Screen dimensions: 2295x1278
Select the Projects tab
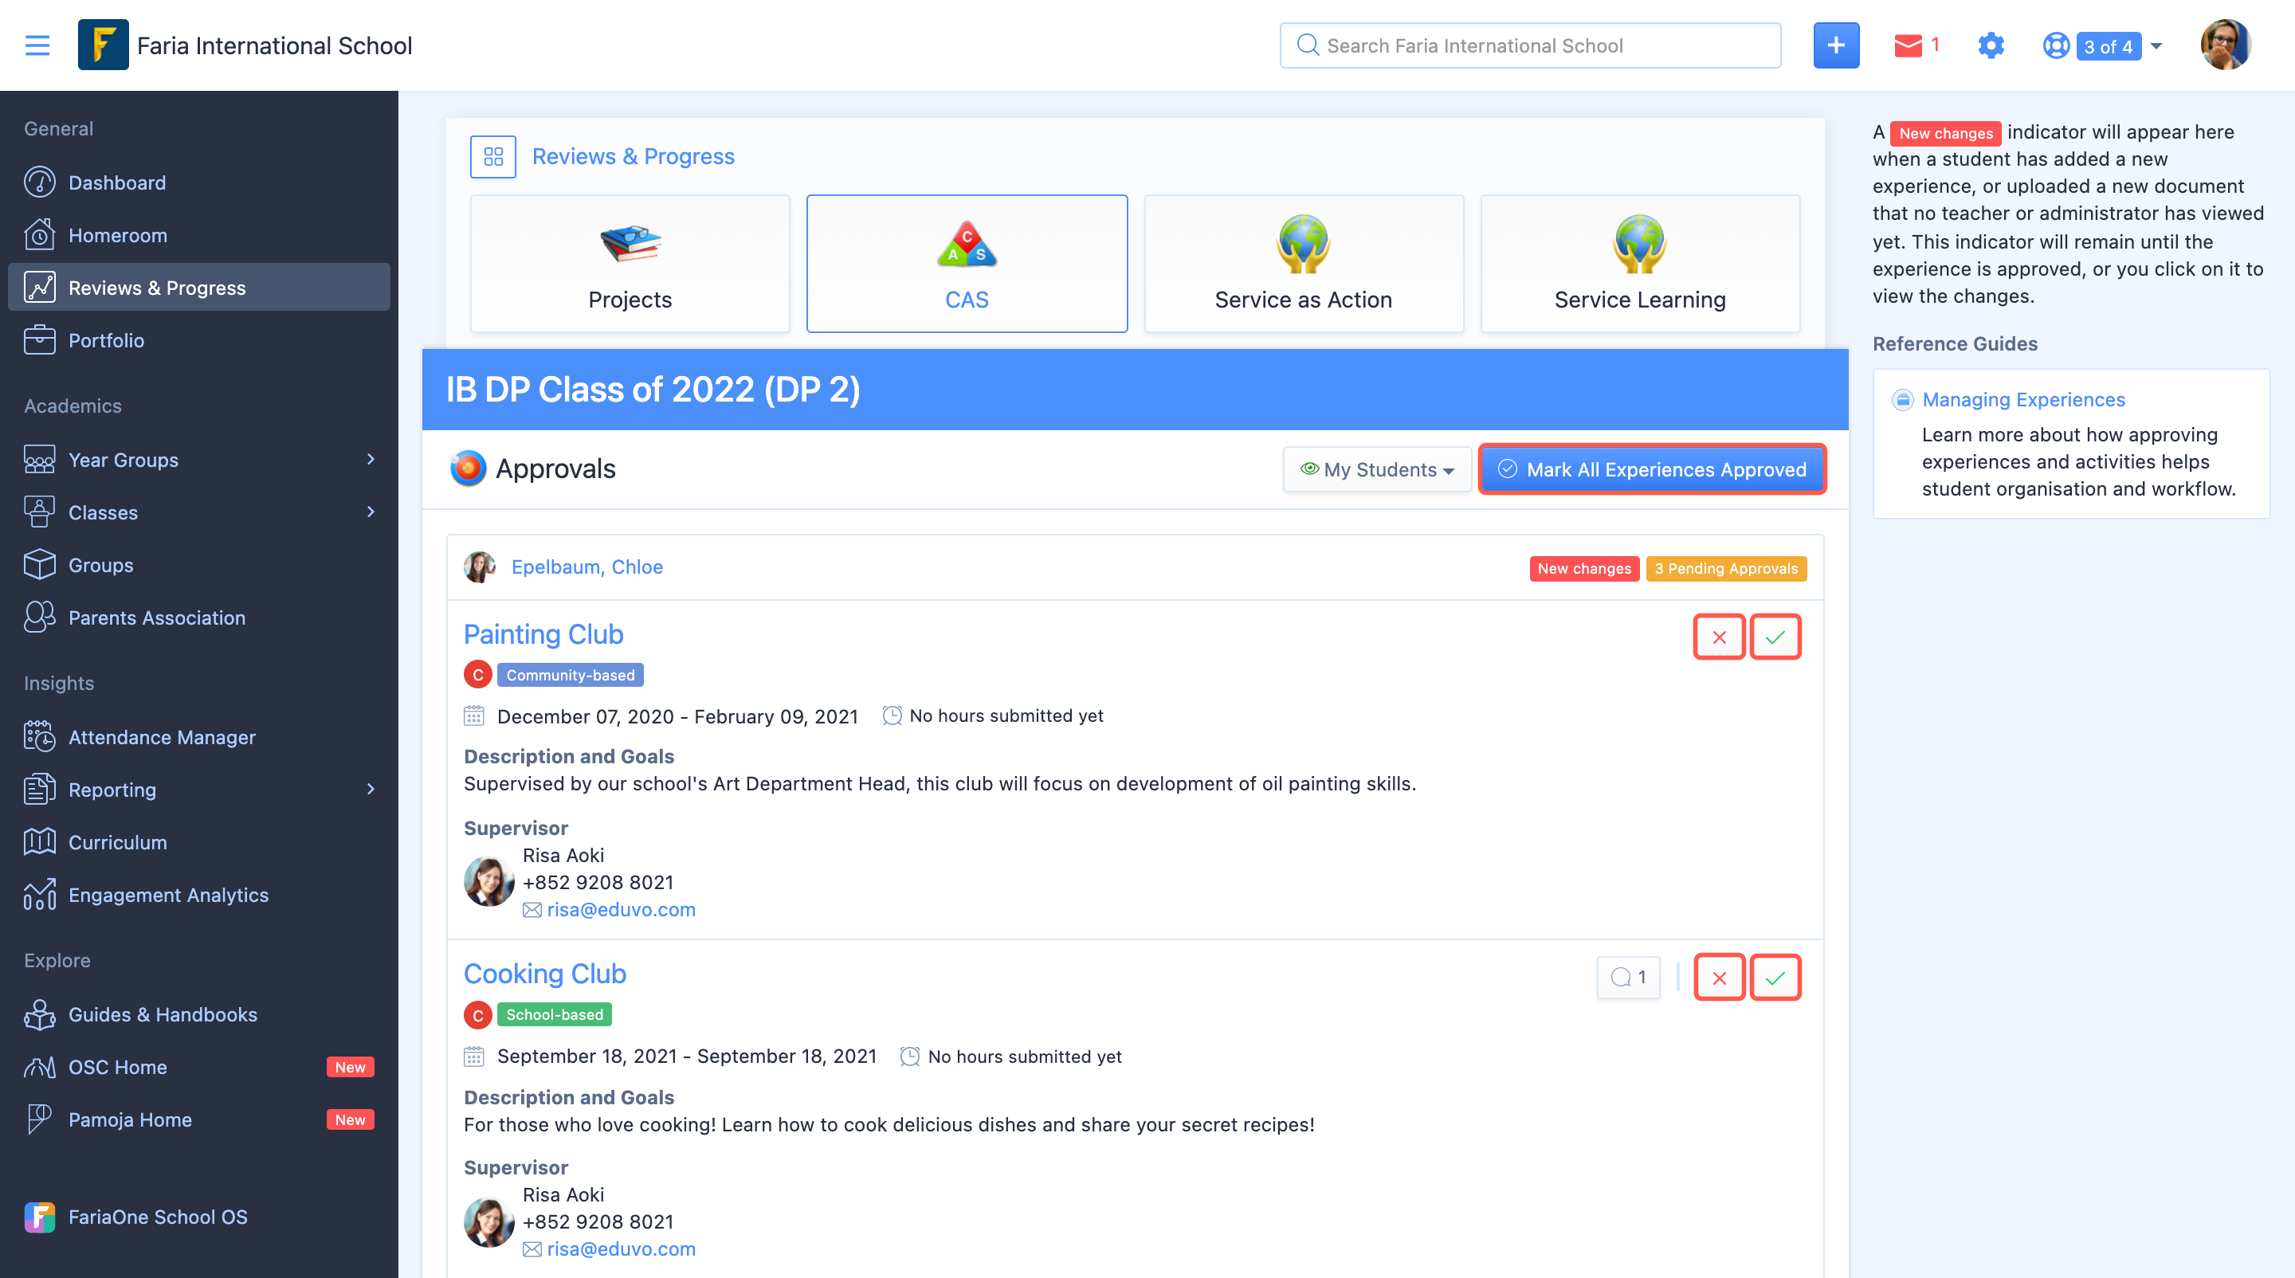pyautogui.click(x=630, y=264)
